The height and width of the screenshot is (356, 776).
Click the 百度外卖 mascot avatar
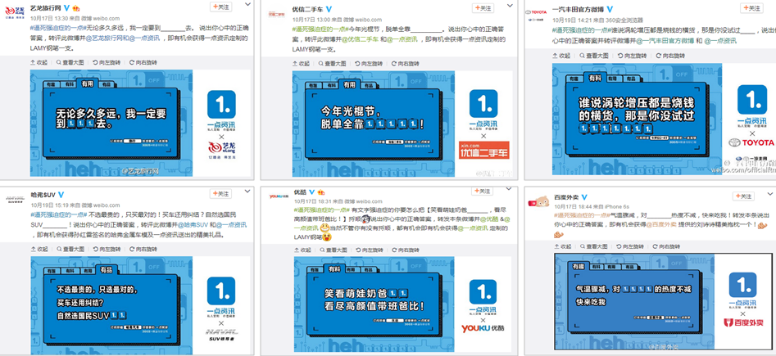[539, 201]
